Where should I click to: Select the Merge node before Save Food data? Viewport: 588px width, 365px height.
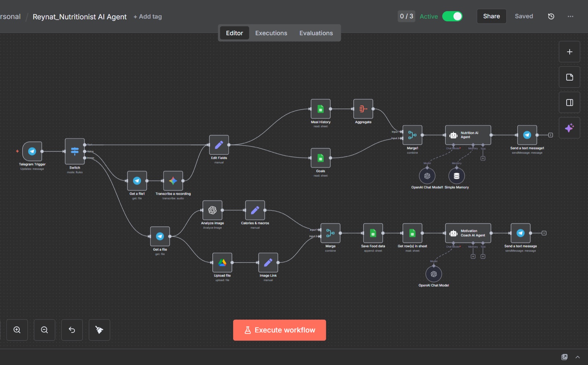(x=330, y=233)
